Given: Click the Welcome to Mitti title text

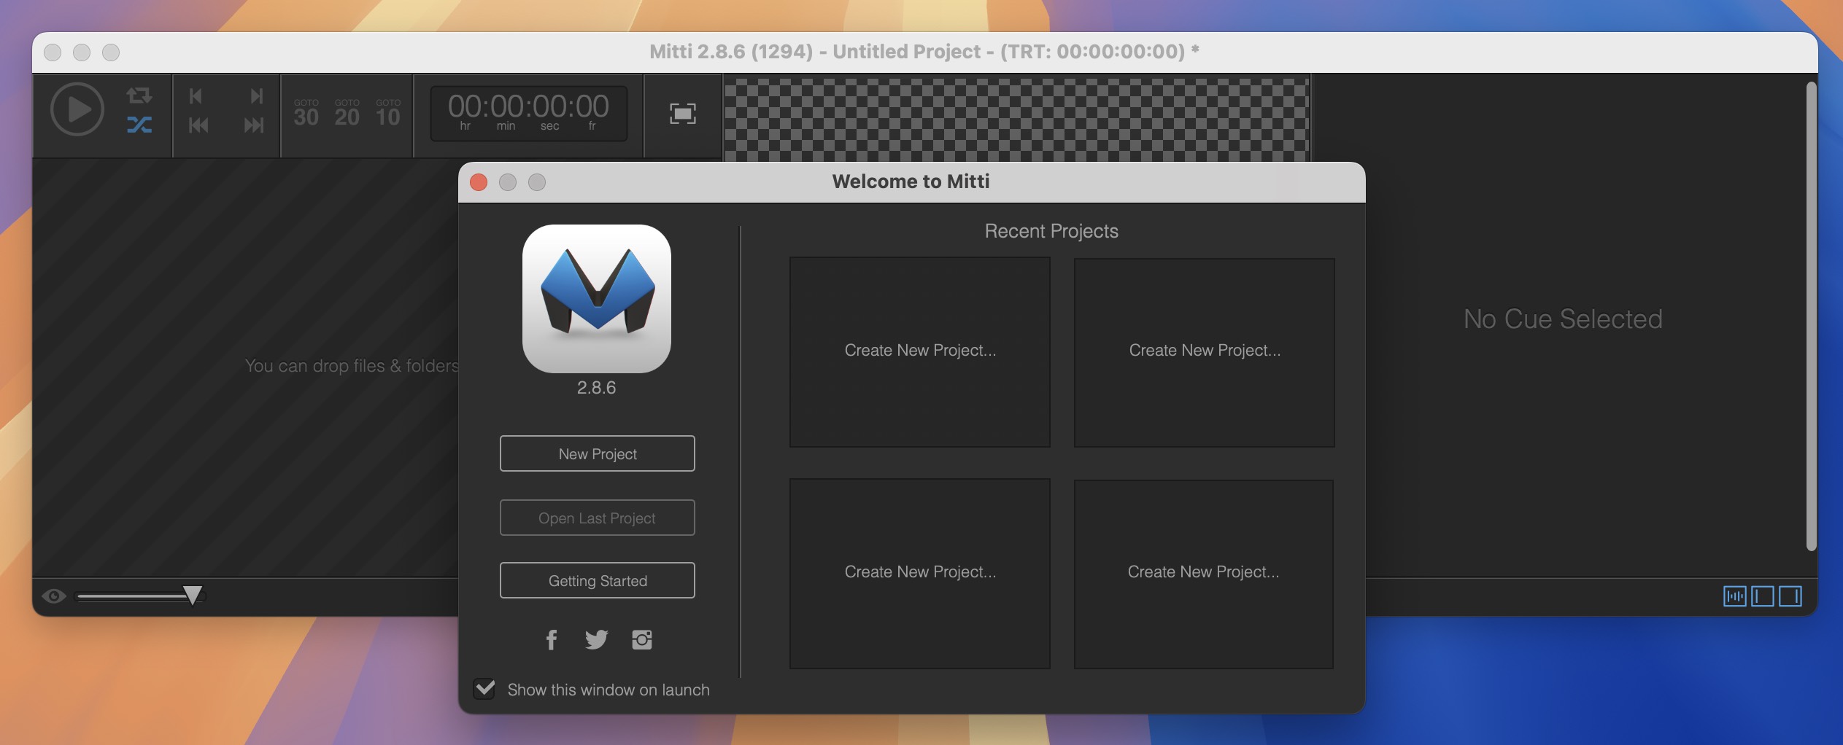Looking at the screenshot, I should click(911, 182).
